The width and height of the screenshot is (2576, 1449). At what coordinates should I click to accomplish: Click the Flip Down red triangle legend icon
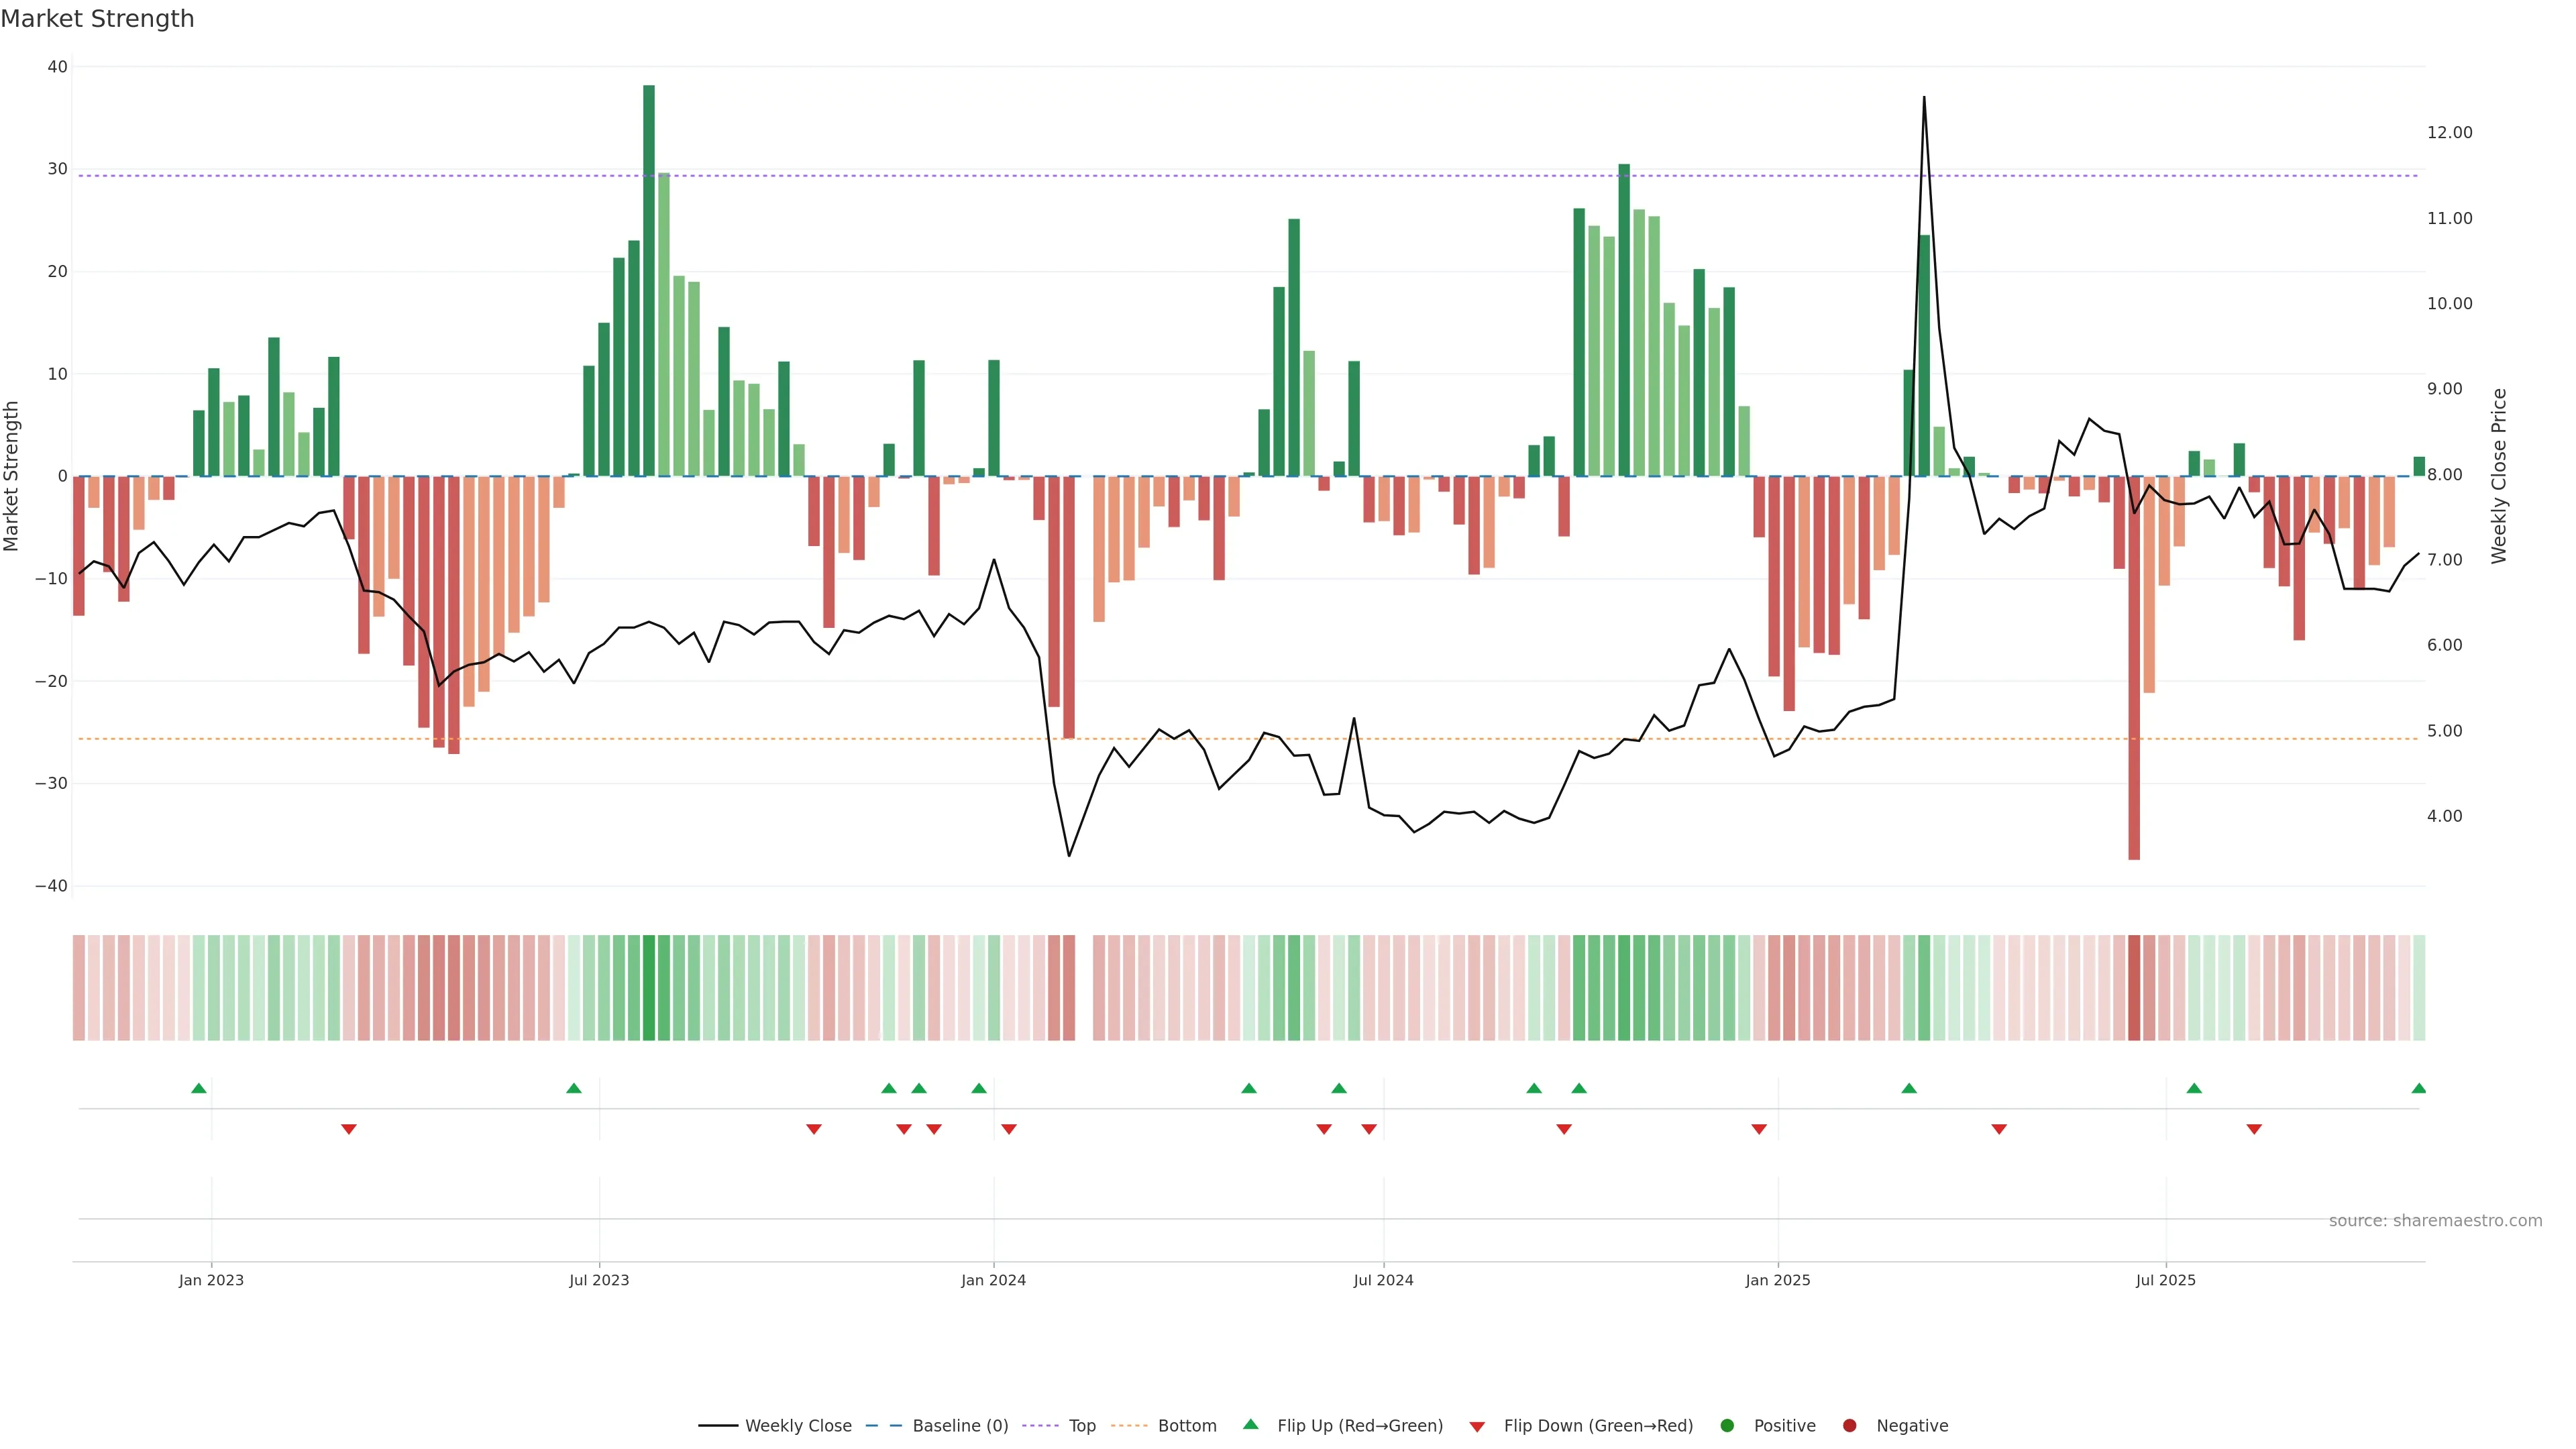tap(1477, 1426)
